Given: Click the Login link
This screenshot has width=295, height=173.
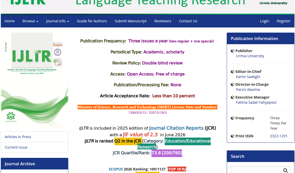Looking at the screenshot, I should (x=264, y=21).
